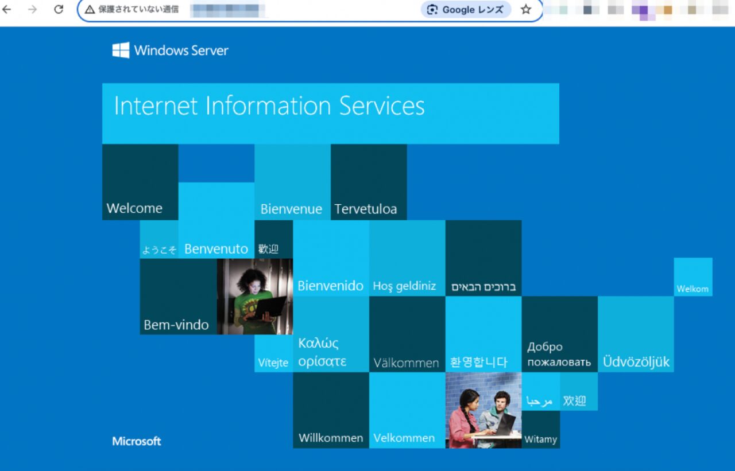Image resolution: width=735 pixels, height=471 pixels.
Task: Click the ようこそ tile
Action: tap(159, 239)
